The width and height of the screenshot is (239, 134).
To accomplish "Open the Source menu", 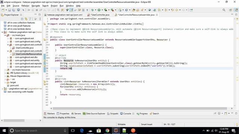I will tap(16, 6).
